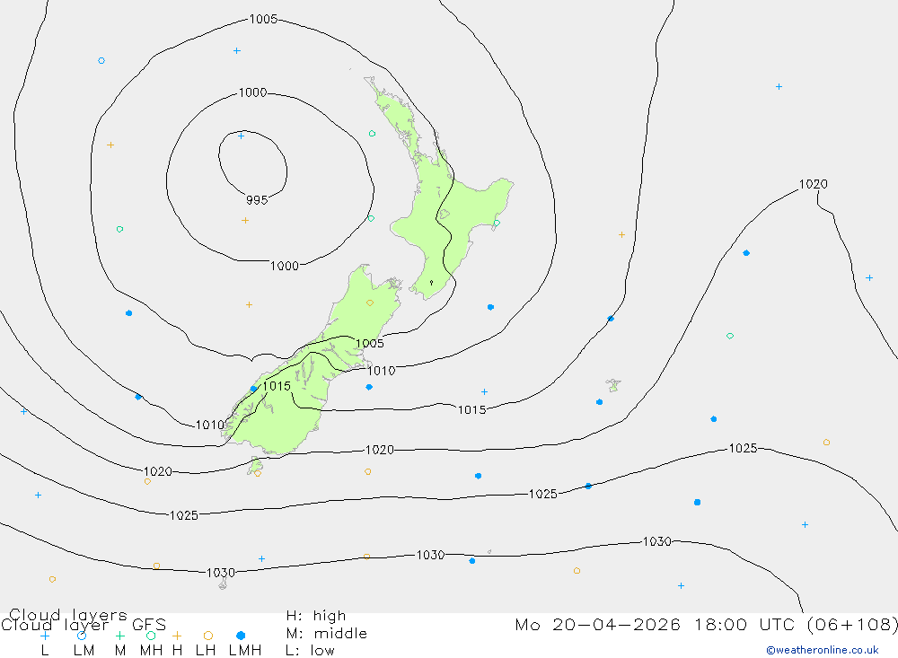The width and height of the screenshot is (898, 658).
Task: Click the 995 isobar label
Action: [257, 200]
